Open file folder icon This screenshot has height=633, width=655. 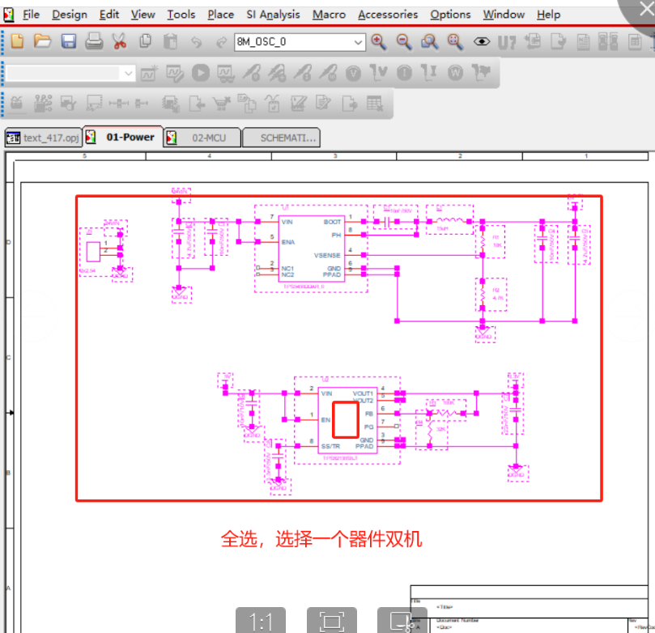(x=43, y=41)
